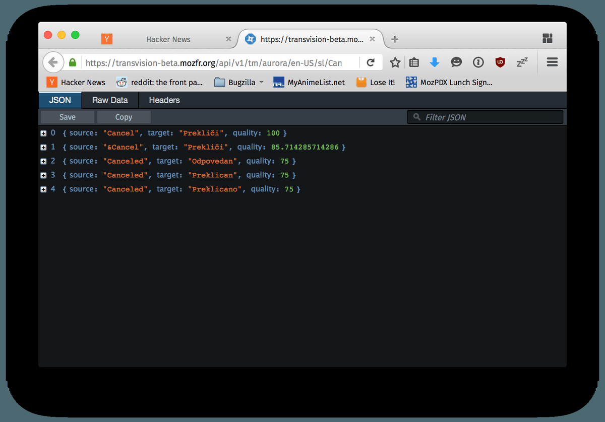Bookmark this page with the star icon

395,62
